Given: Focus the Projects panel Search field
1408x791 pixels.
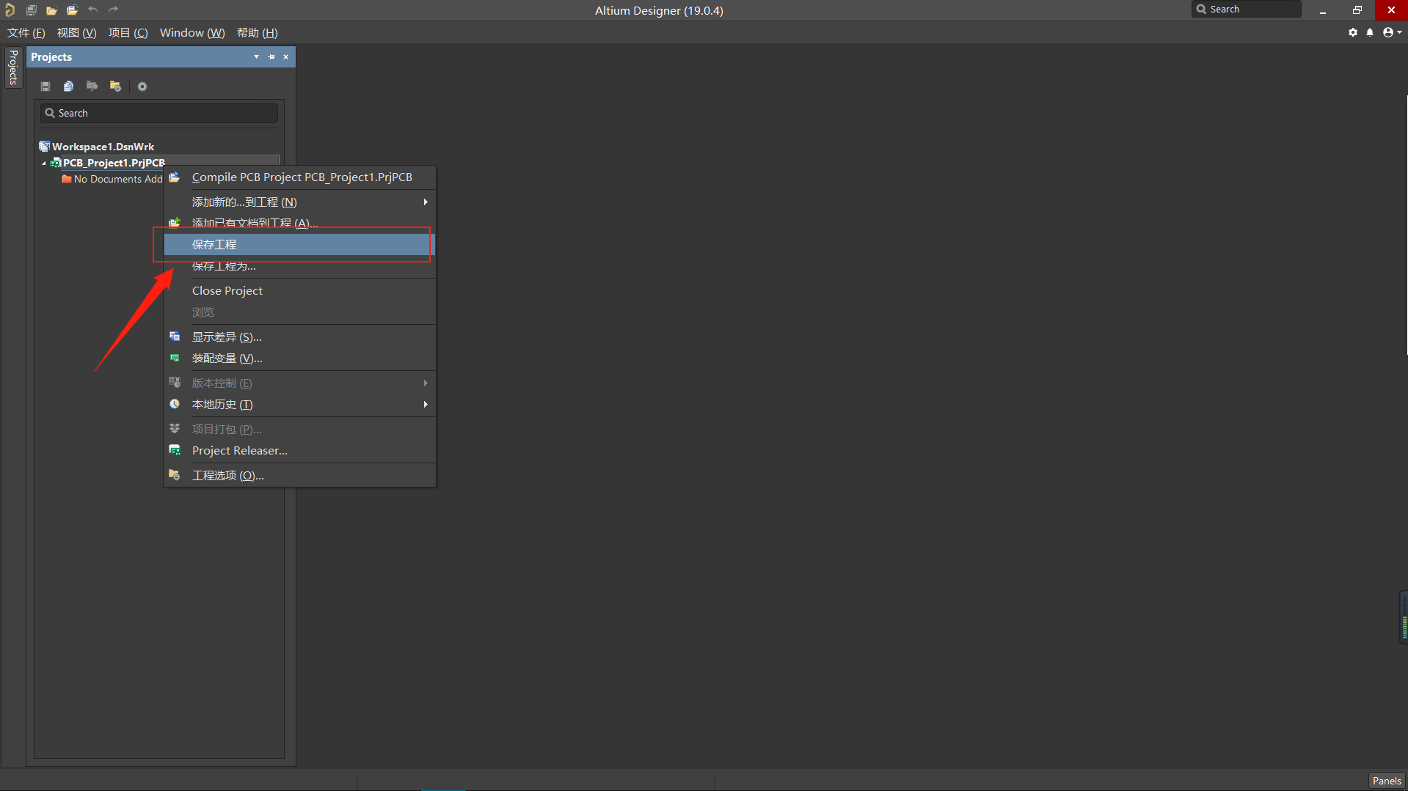Looking at the screenshot, I should 159,113.
